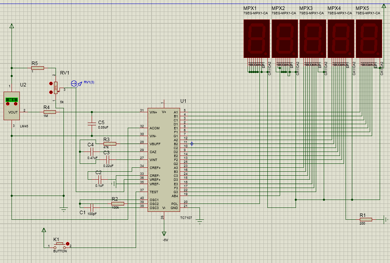Select resistor R4 symbol
The image size is (390, 263).
point(50,112)
